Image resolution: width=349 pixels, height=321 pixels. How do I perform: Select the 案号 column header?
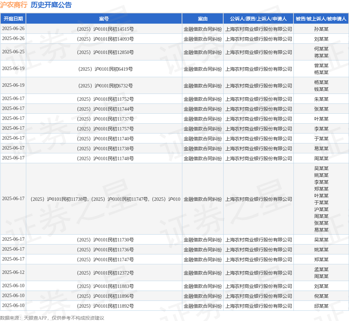click(104, 19)
